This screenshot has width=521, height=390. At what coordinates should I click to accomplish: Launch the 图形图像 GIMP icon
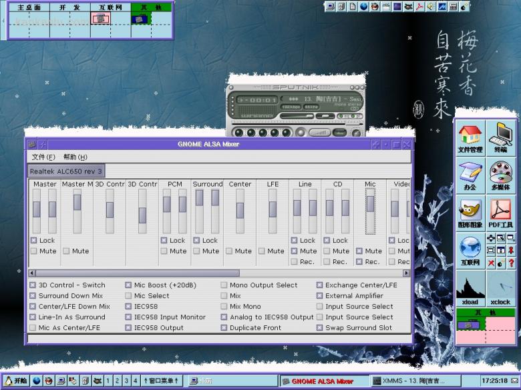point(470,211)
